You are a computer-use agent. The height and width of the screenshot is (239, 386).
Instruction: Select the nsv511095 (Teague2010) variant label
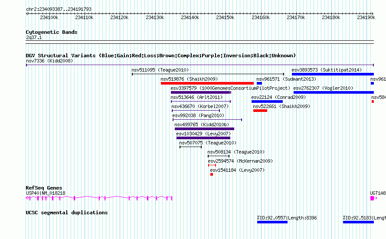pyautogui.click(x=160, y=70)
